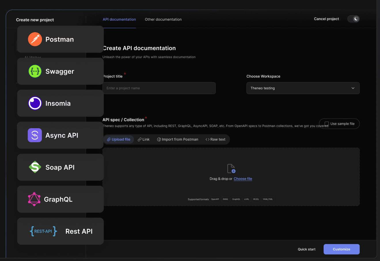Select the Upload file tab
This screenshot has width=380, height=261.
(x=119, y=139)
